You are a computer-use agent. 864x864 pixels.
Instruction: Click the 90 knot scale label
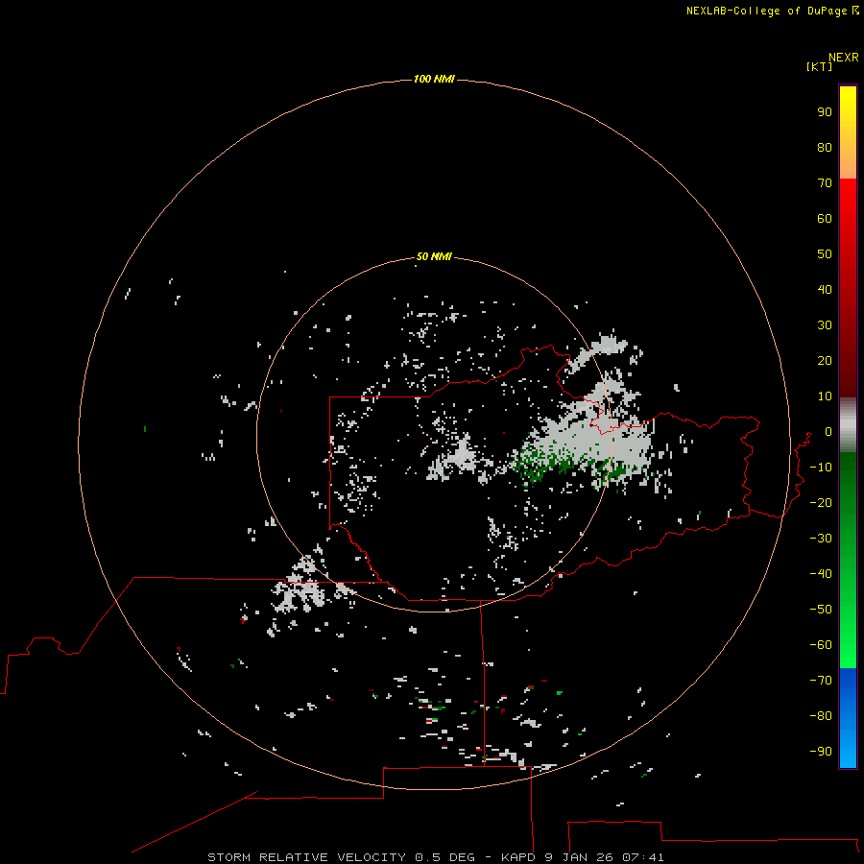click(x=825, y=112)
